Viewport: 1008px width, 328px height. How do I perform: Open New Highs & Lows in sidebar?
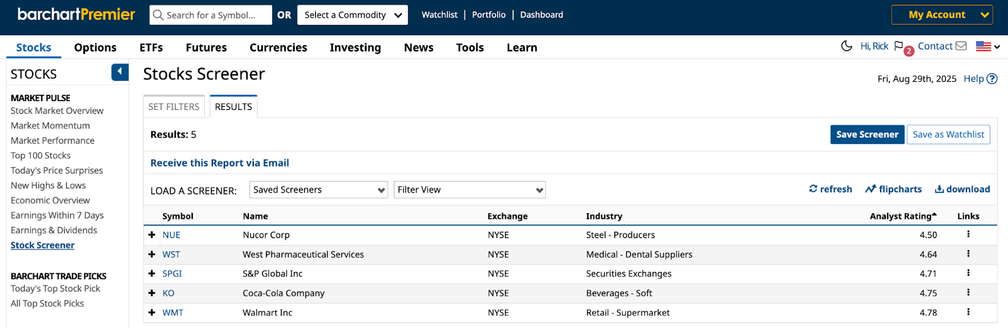coord(48,185)
